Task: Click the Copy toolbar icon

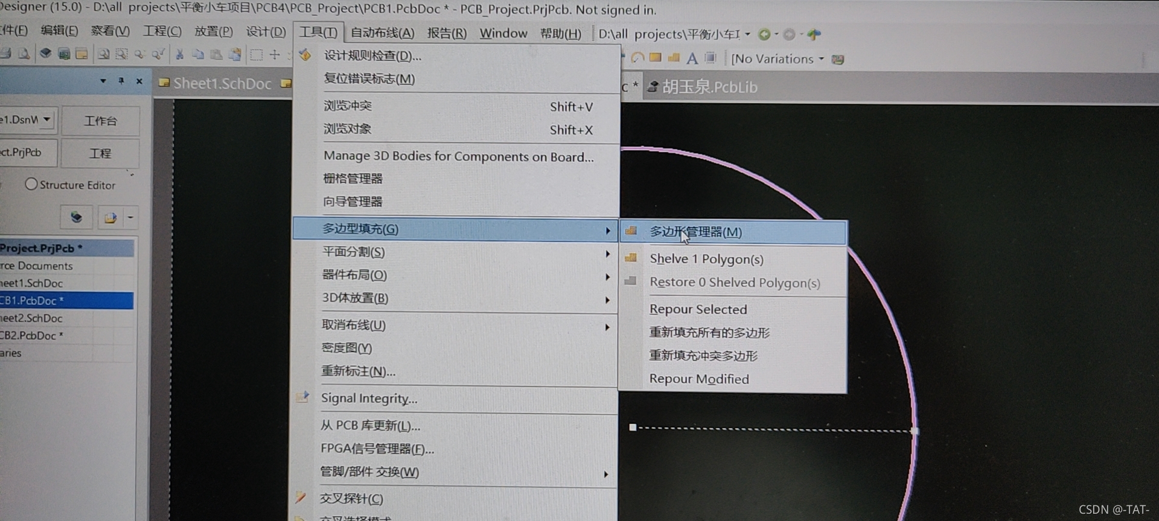Action: 197,55
